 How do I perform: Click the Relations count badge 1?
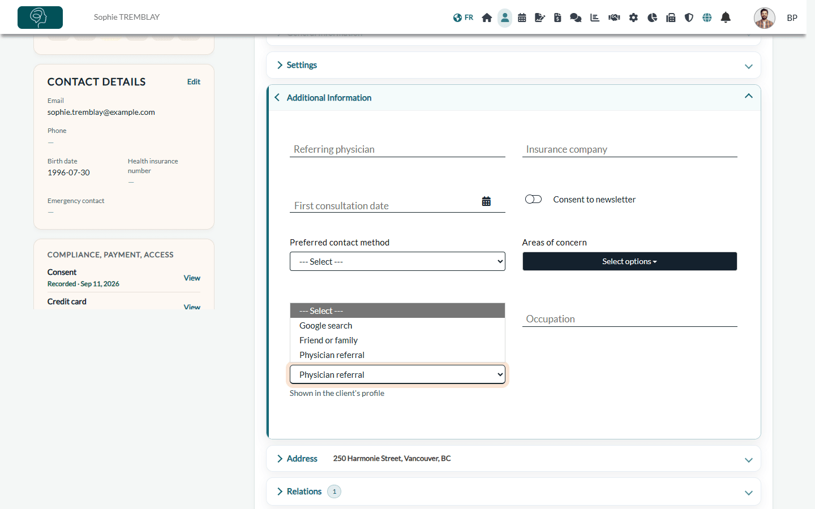point(334,491)
